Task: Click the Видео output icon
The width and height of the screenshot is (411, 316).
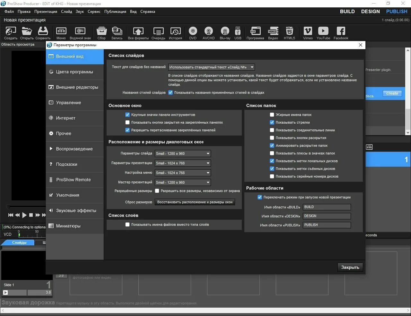Action: click(273, 33)
